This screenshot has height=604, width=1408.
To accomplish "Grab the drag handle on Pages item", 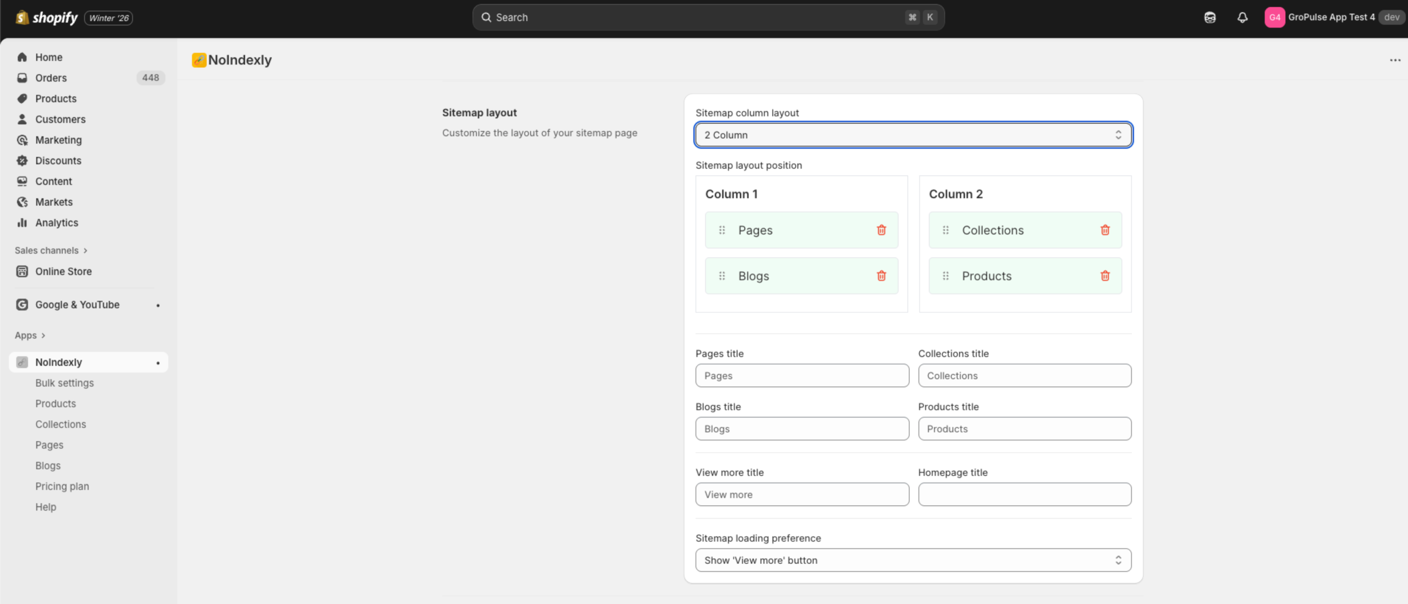I will [722, 230].
